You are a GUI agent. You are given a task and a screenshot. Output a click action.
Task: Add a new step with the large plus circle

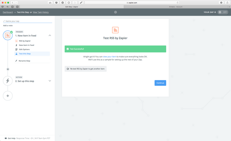(8, 96)
